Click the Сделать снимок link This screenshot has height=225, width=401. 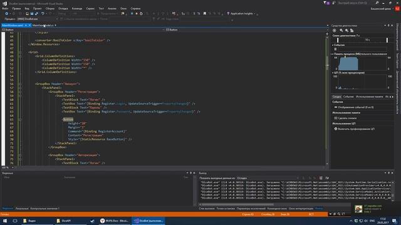[x=347, y=118]
